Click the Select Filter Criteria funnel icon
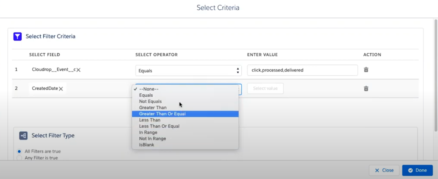Screen dimensions: 438x179 pos(18,36)
